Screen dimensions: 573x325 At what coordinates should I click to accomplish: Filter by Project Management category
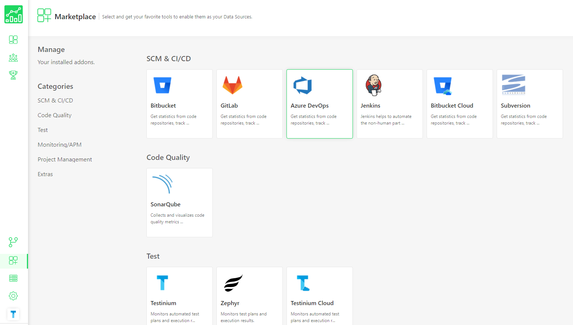pos(65,159)
